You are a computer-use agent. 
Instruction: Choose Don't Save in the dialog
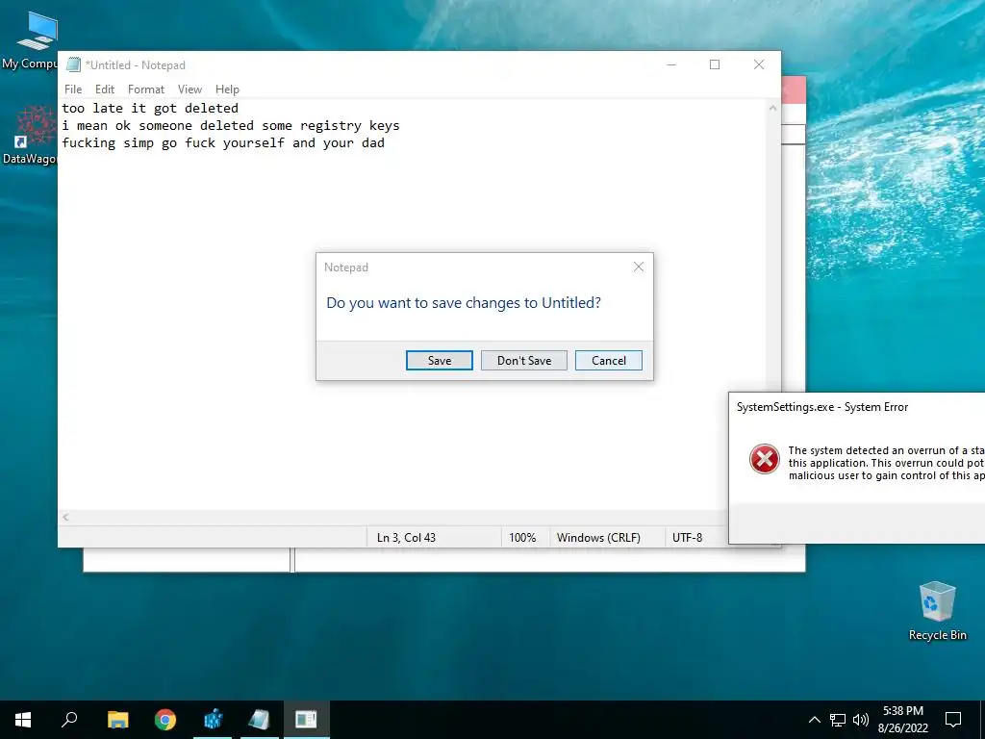point(524,361)
